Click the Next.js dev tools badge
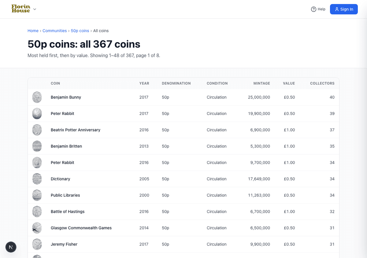Screen dimensions: 367x258 point(11,247)
